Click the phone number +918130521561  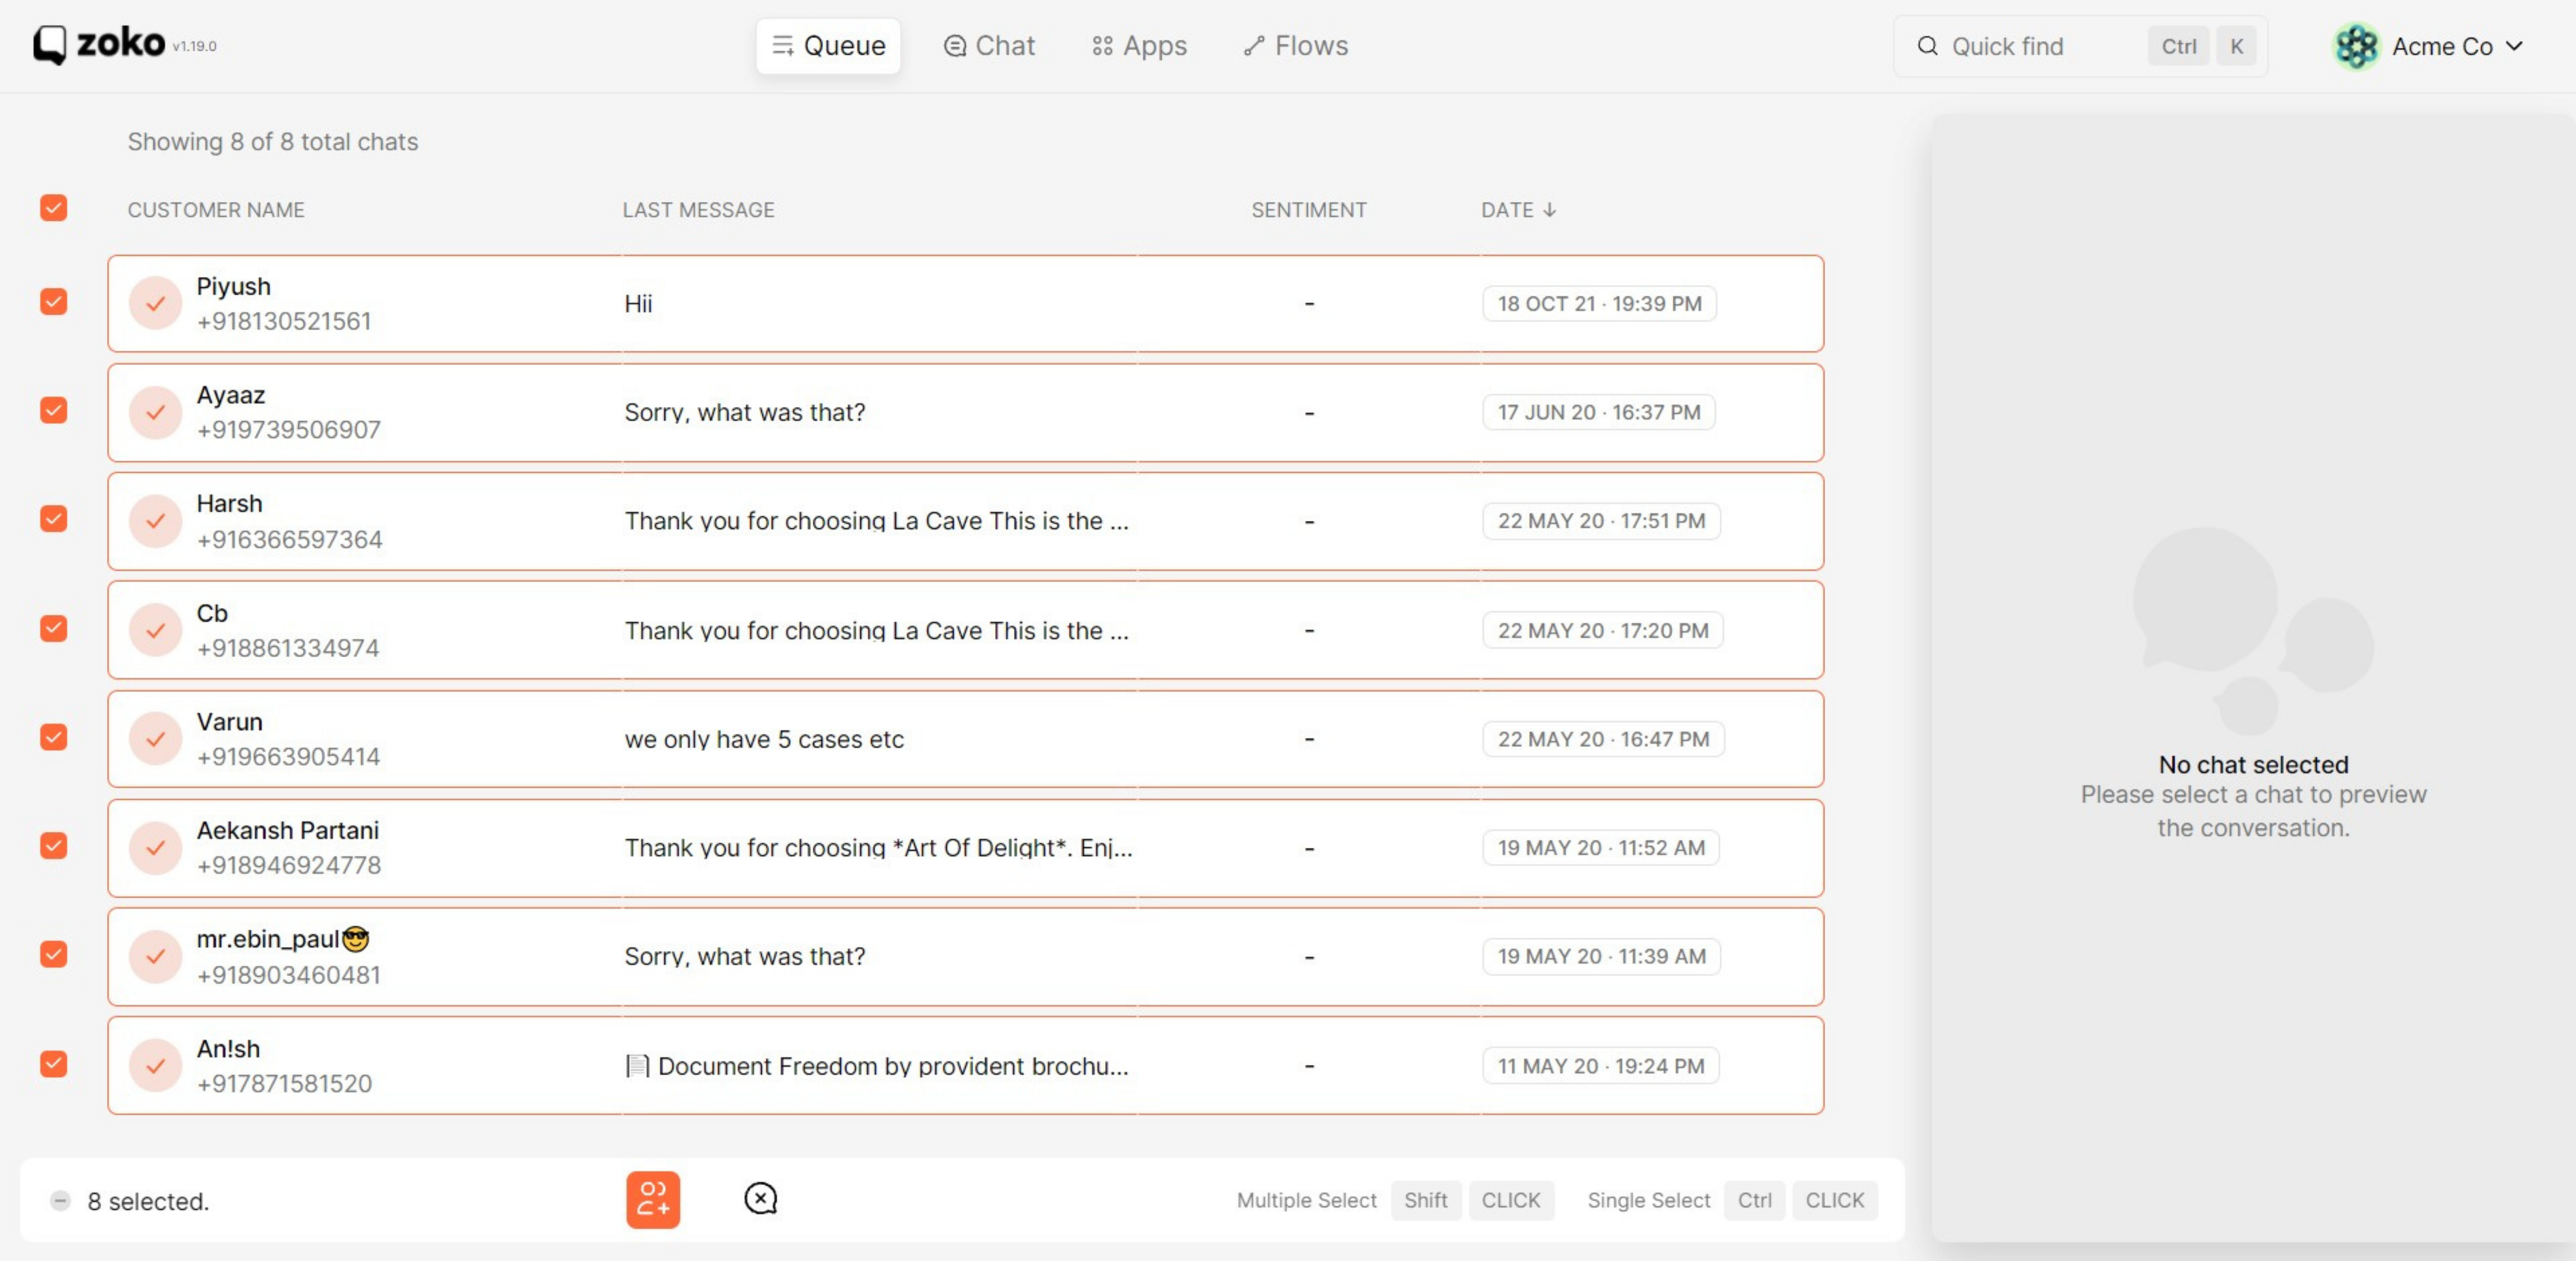pos(284,321)
